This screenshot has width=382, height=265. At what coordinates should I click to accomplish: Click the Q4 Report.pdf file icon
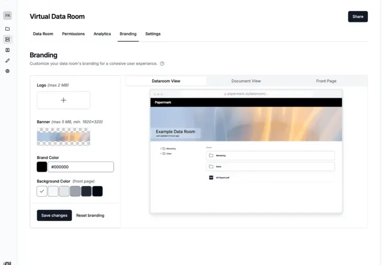(211, 178)
